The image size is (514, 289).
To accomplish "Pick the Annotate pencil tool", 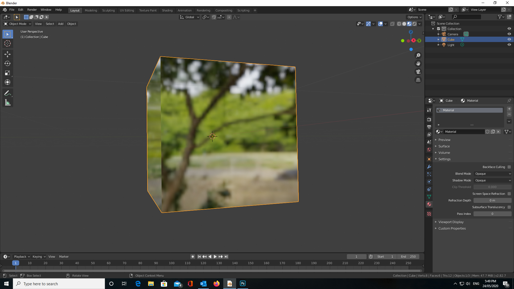I will pyautogui.click(x=7, y=93).
